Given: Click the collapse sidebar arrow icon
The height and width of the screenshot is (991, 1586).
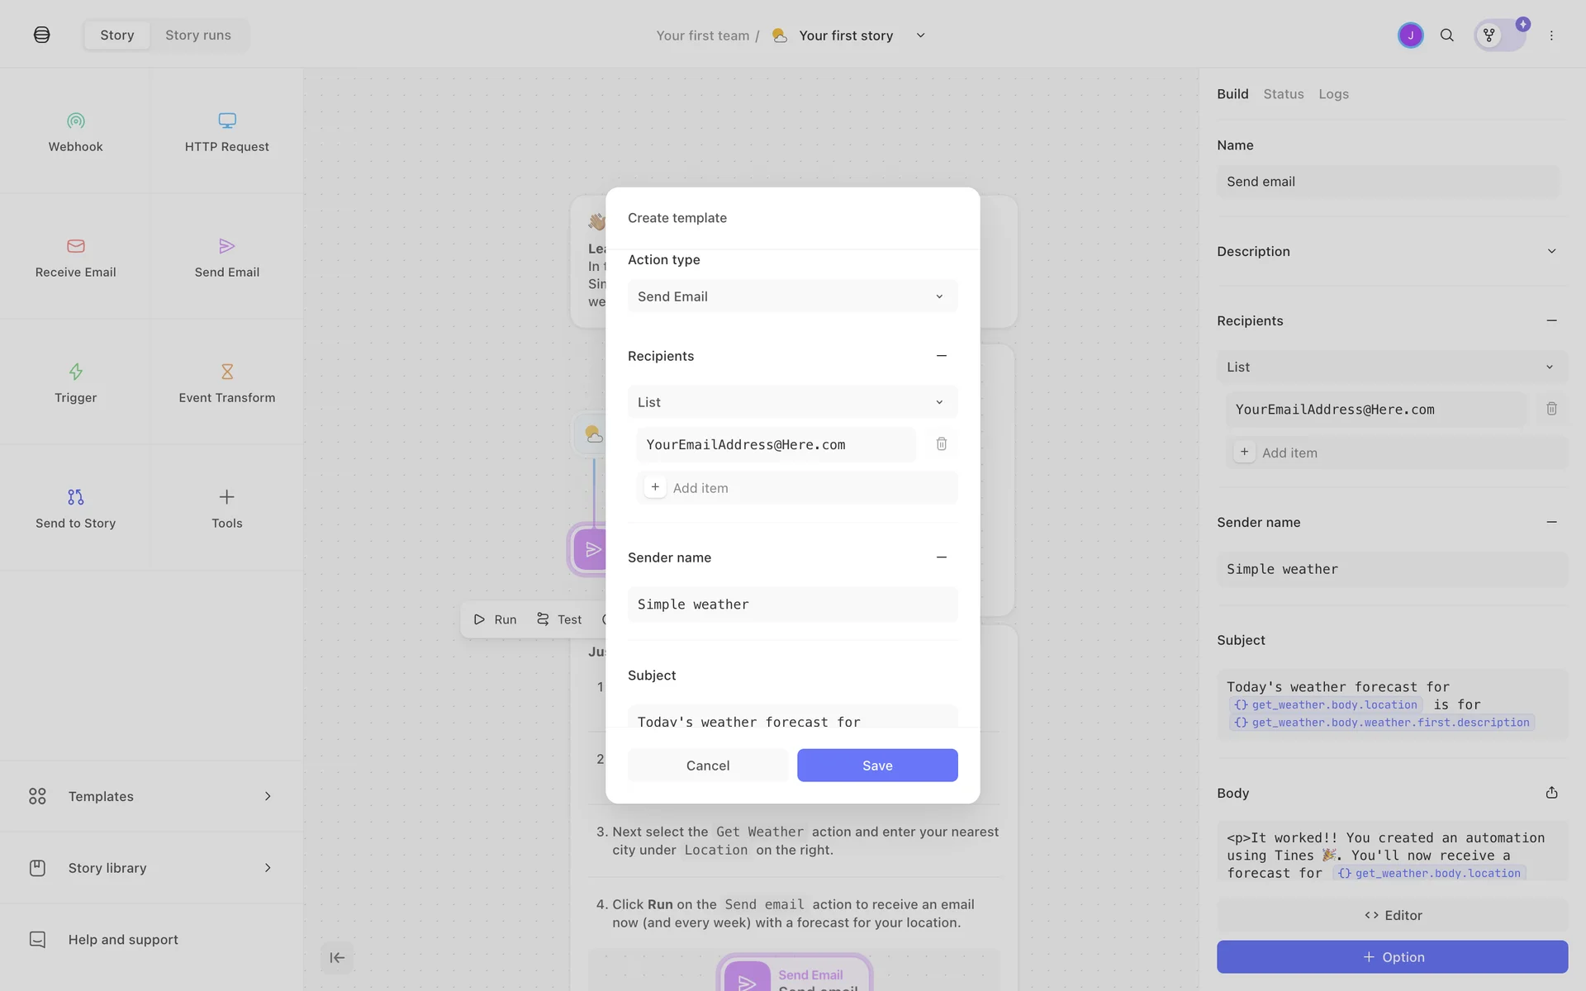Looking at the screenshot, I should click(337, 958).
